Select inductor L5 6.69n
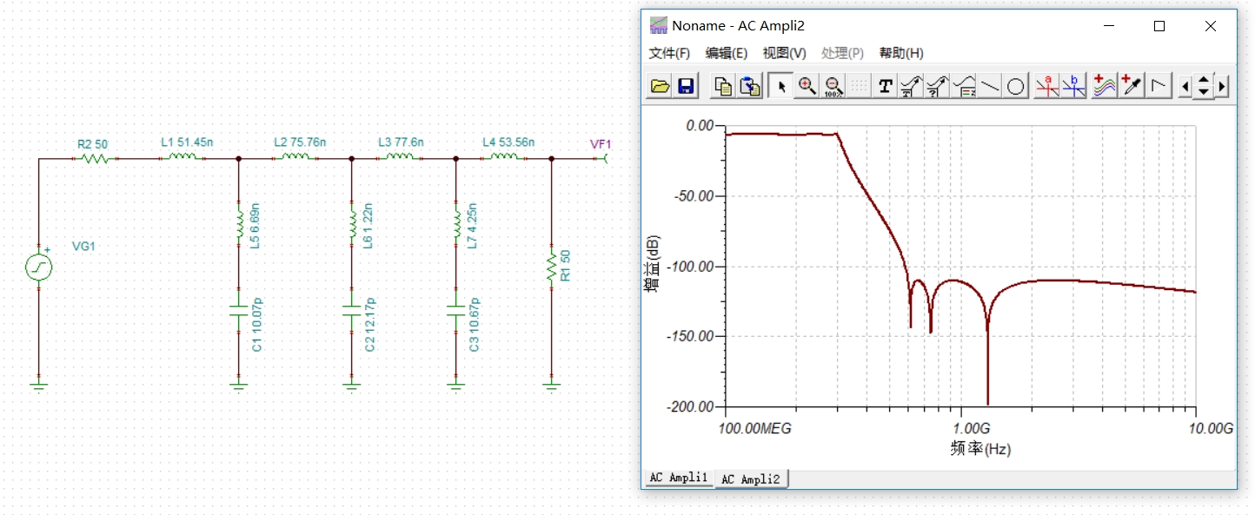 click(x=239, y=224)
